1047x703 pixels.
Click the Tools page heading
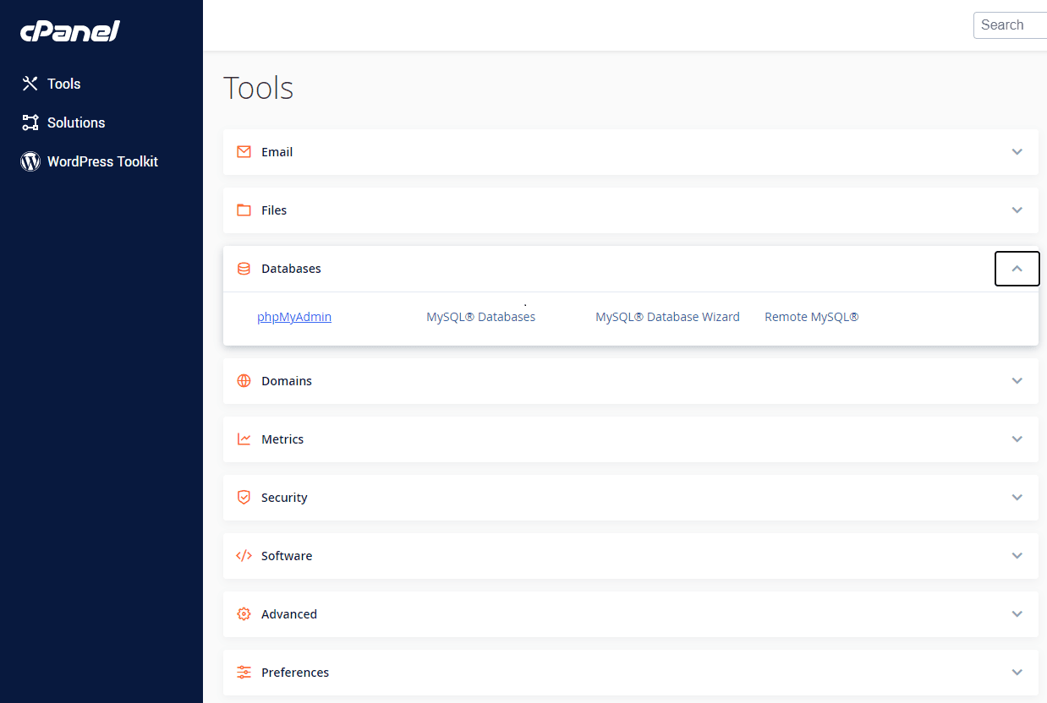258,88
